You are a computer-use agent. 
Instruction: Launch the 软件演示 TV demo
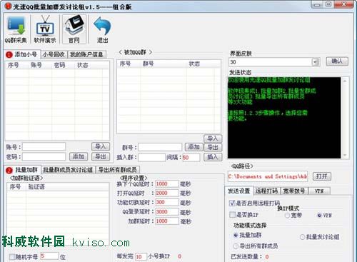point(45,29)
